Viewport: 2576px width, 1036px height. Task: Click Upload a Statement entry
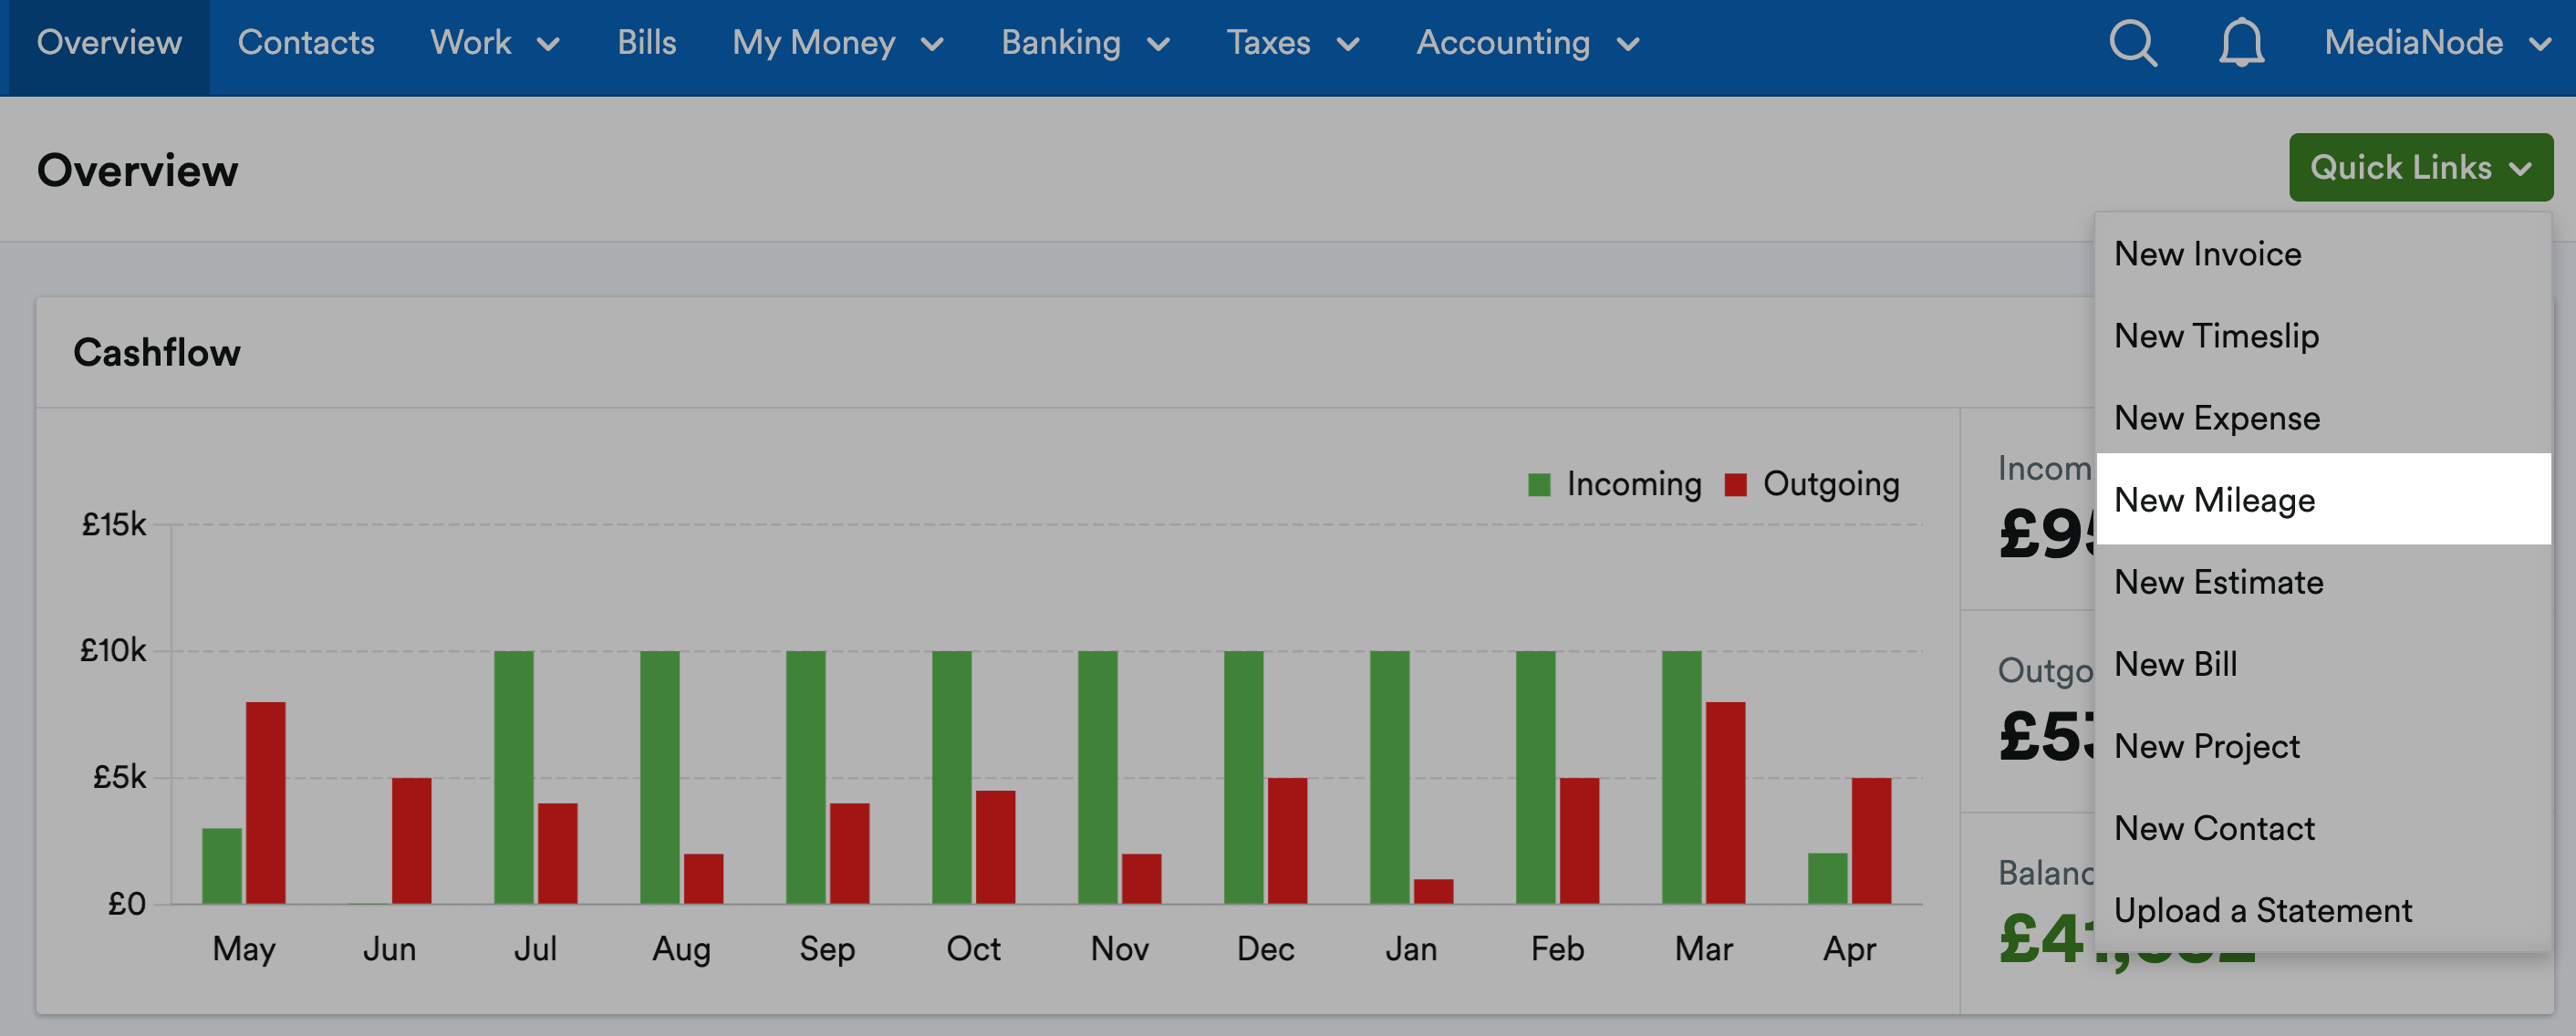click(x=2262, y=910)
